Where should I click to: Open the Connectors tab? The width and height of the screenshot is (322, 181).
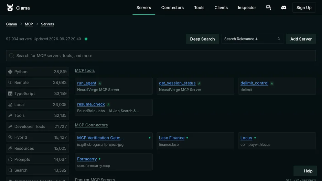(x=172, y=8)
